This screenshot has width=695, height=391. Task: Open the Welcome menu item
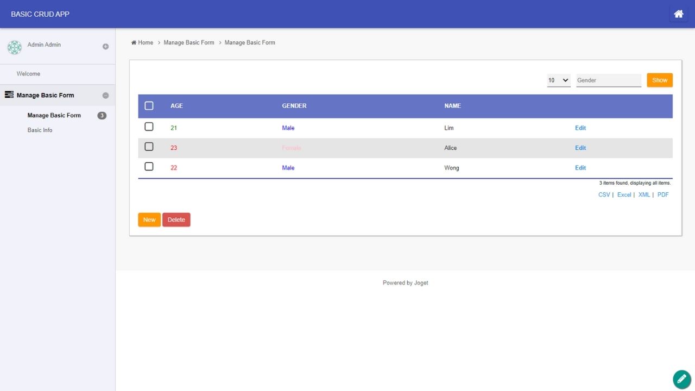pyautogui.click(x=28, y=74)
